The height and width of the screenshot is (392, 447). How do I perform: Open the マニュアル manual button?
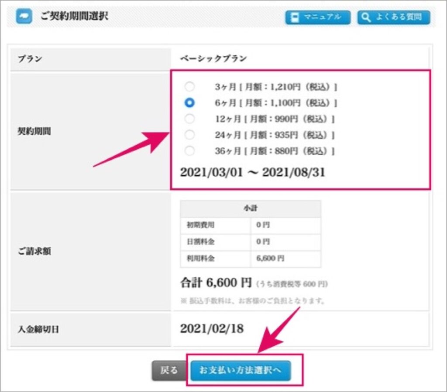click(318, 17)
